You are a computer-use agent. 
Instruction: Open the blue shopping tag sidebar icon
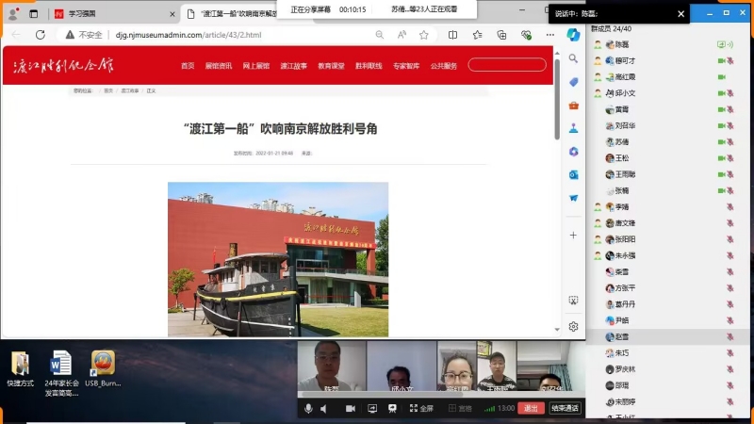(x=573, y=82)
